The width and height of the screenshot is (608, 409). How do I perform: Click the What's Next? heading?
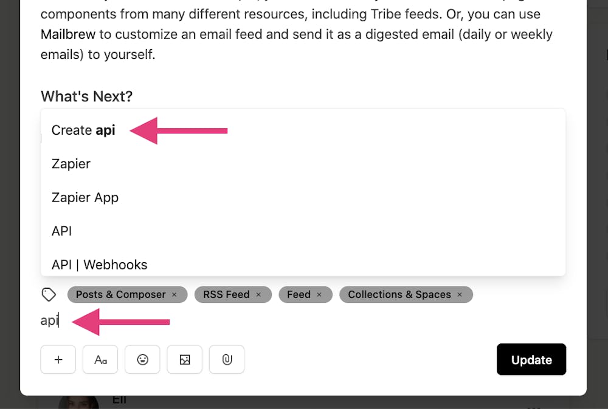pos(86,96)
